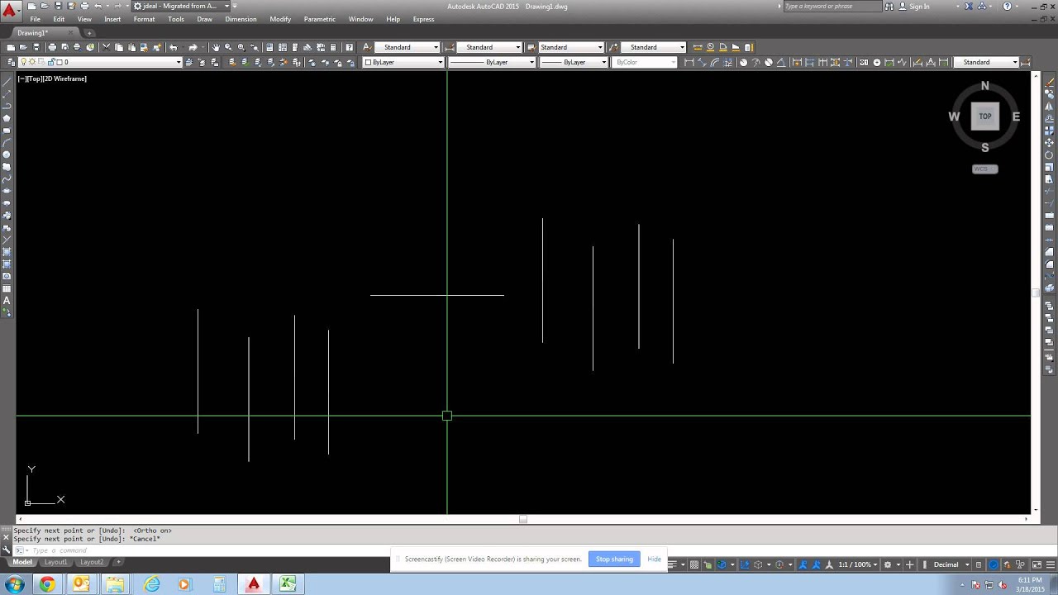
Task: Click the Clean Screen icon in status bar
Action: (x=1037, y=564)
